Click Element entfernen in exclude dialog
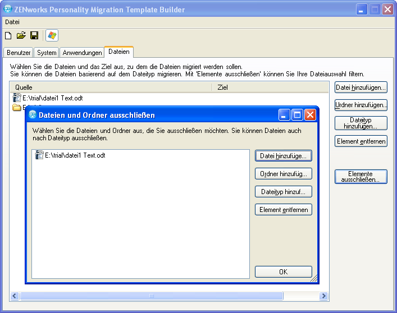Screen dimensions: 397x313 284,210
